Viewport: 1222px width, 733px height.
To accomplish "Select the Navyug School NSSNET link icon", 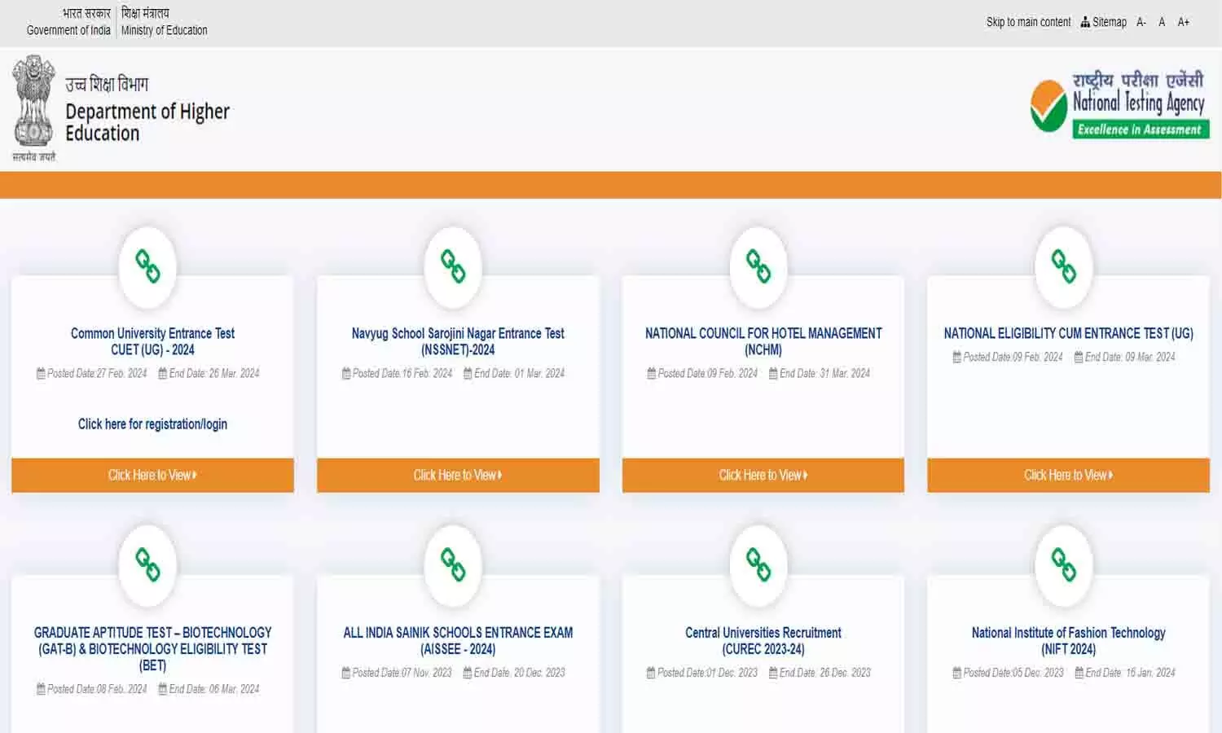I will (x=453, y=266).
